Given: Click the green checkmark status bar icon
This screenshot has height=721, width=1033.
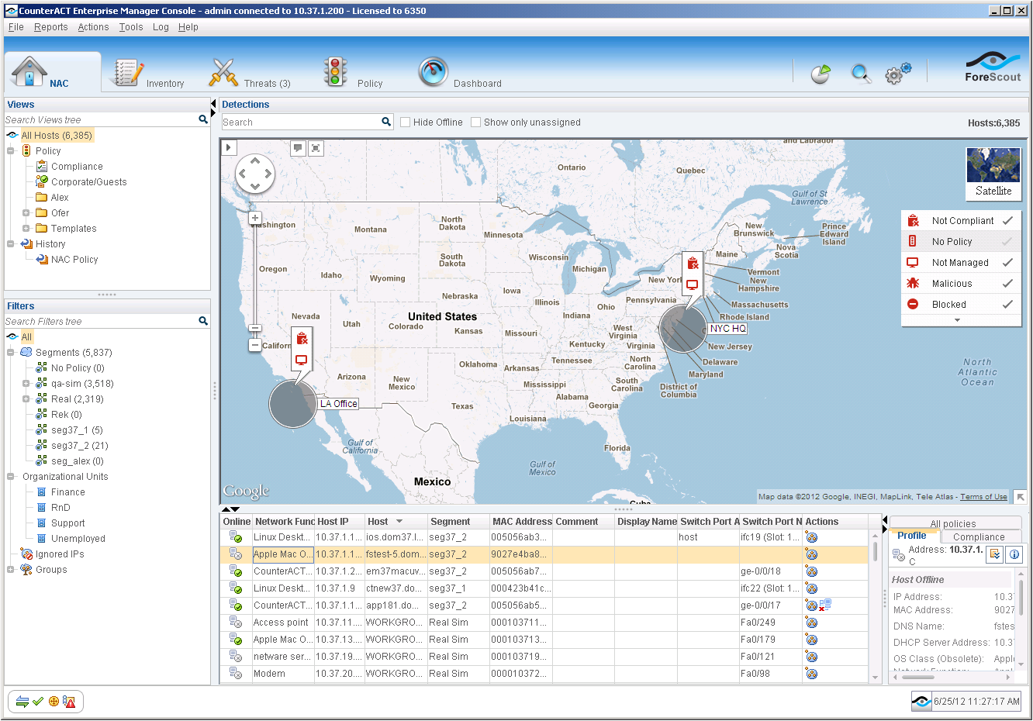Looking at the screenshot, I should coord(38,702).
